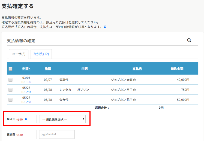Sort by 支払先 column header
The width and height of the screenshot is (204, 141).
click(x=137, y=69)
